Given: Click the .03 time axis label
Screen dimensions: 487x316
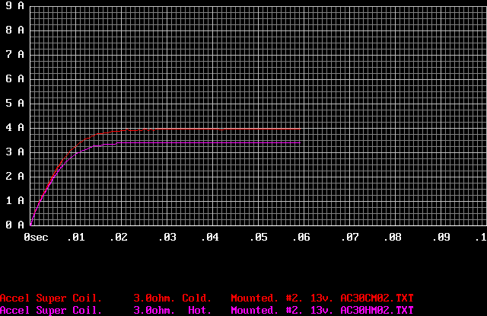Looking at the screenshot, I should point(167,238).
